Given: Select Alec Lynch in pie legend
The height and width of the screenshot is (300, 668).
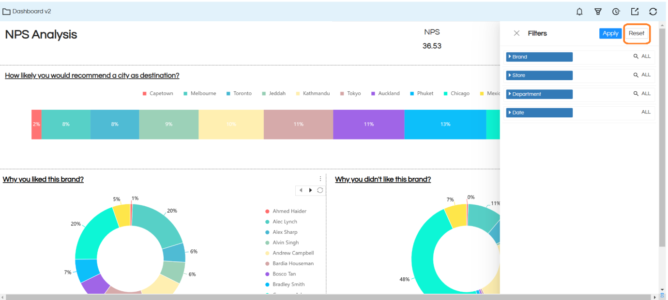Looking at the screenshot, I should coord(281,222).
